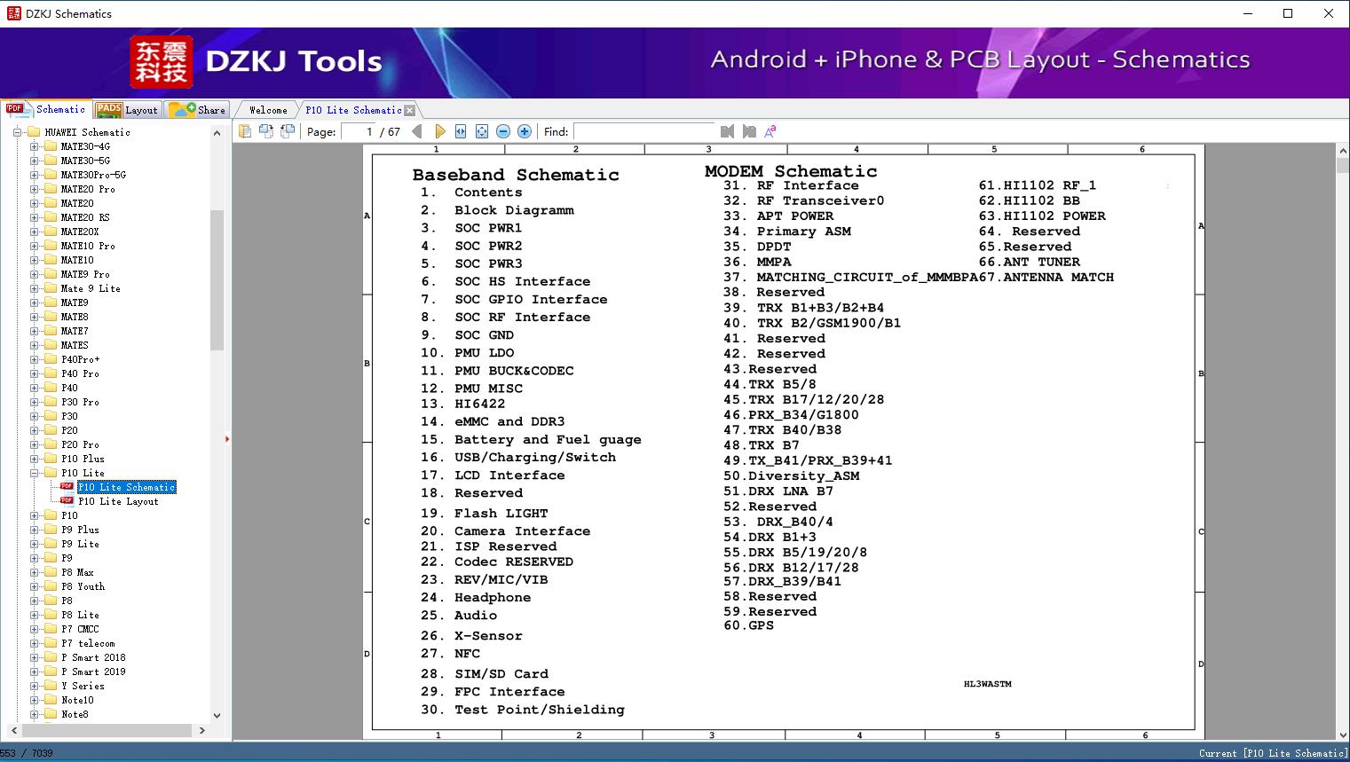The height and width of the screenshot is (762, 1350).
Task: Click the tree panel scroll up arrow
Action: tap(217, 133)
